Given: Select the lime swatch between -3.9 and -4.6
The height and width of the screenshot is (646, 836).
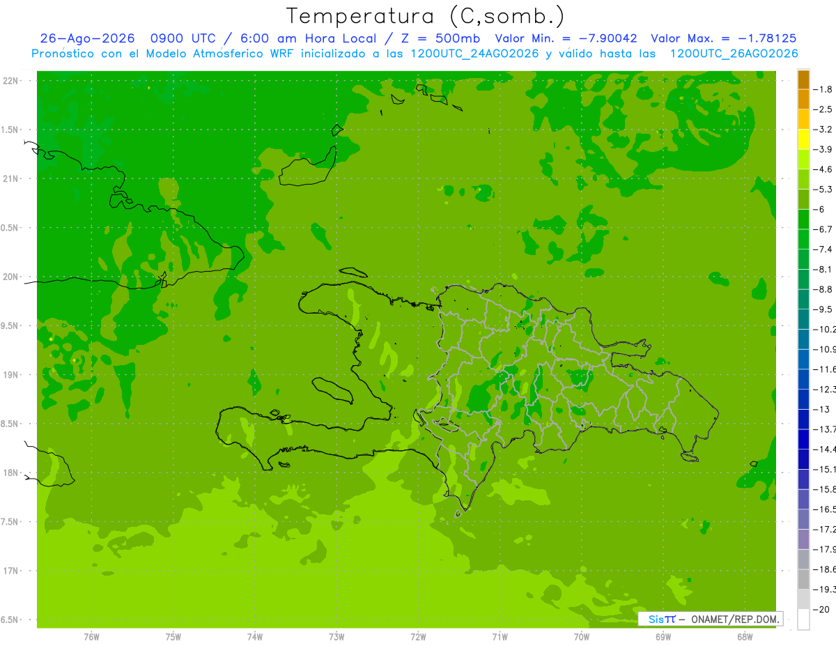Looking at the screenshot, I should pyautogui.click(x=803, y=160).
